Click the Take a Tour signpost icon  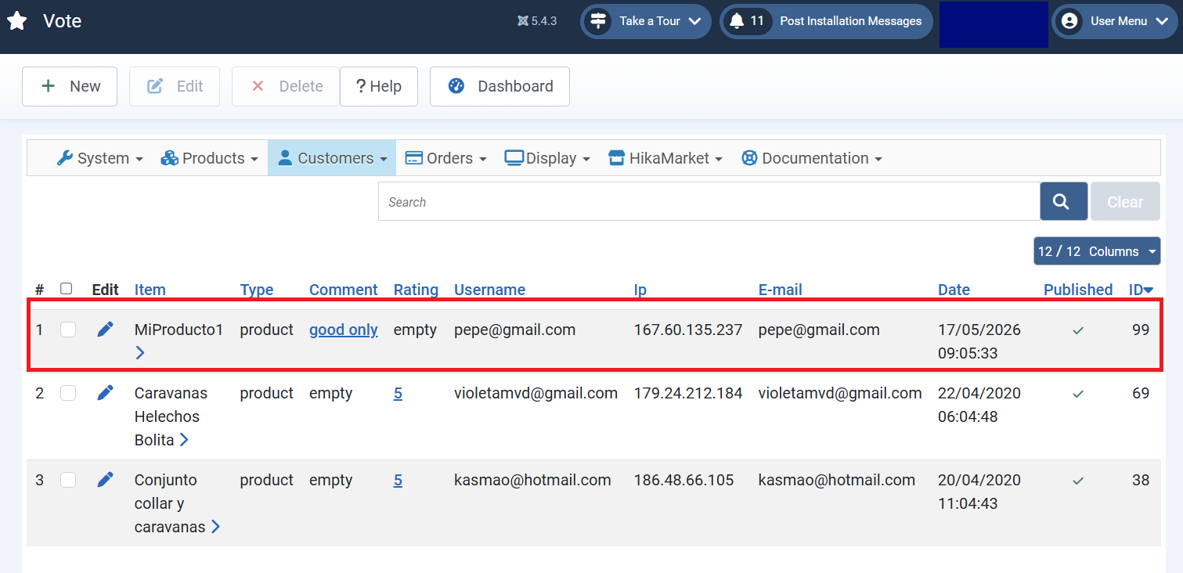click(x=598, y=21)
